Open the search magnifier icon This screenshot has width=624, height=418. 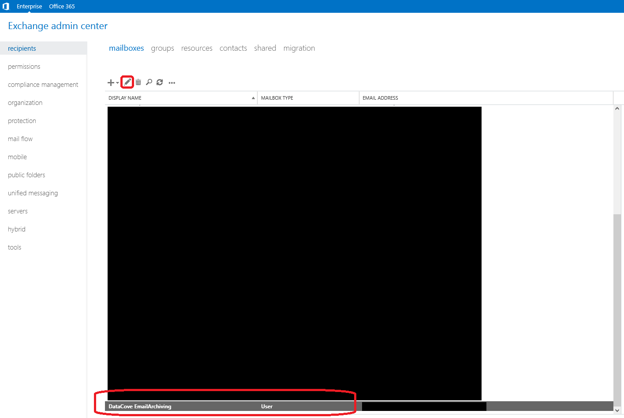[149, 82]
